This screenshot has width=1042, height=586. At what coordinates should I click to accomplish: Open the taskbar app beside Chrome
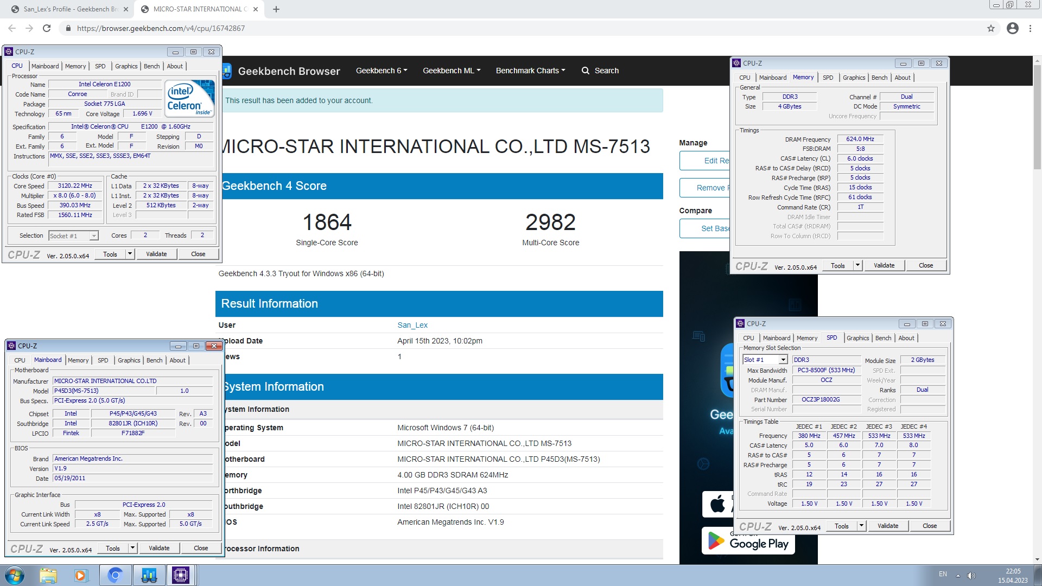click(x=149, y=575)
